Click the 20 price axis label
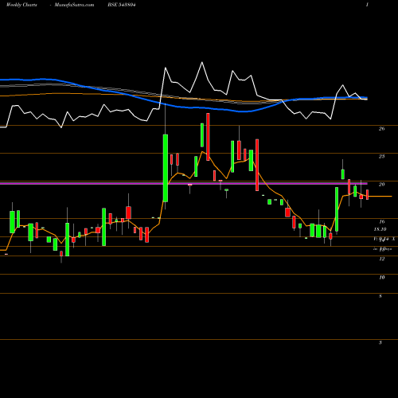The image size is (398, 398). click(x=381, y=184)
